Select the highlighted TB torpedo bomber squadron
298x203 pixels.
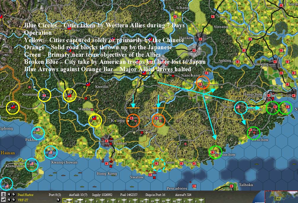click(68, 201)
